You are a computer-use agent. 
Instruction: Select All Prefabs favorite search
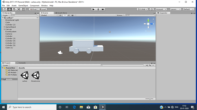(11, 75)
